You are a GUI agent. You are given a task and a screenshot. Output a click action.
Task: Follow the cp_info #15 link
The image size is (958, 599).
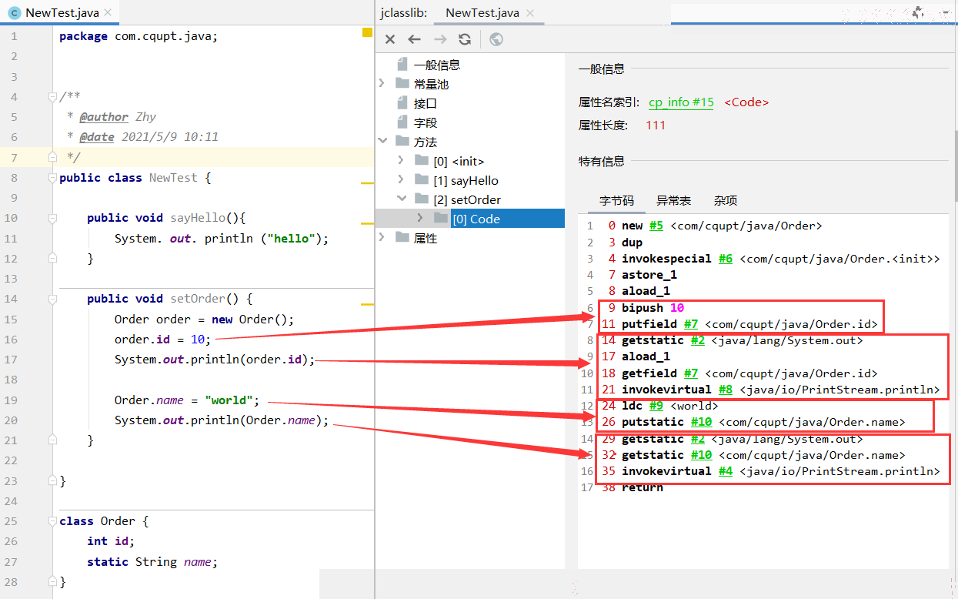click(x=681, y=102)
